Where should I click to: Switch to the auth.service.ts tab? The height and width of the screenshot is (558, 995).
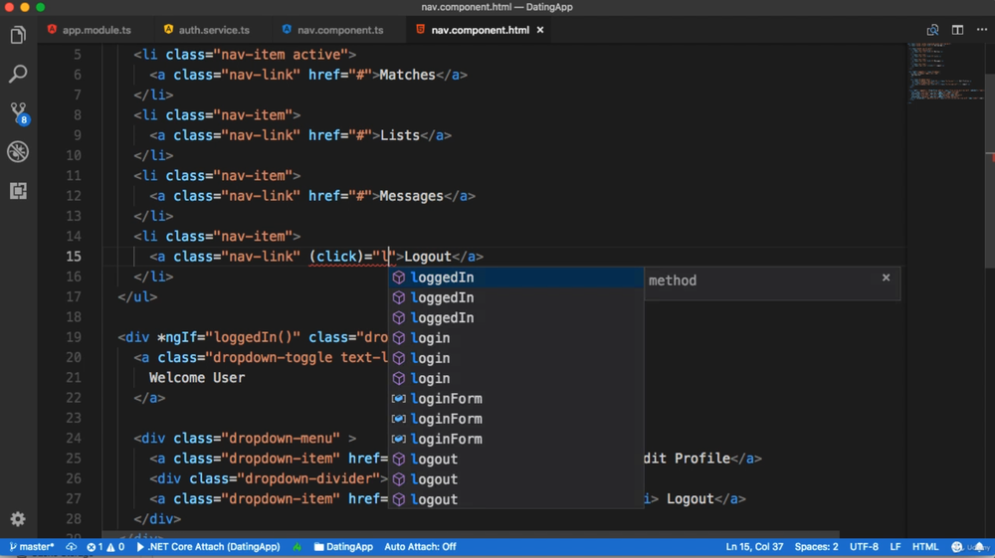click(207, 30)
